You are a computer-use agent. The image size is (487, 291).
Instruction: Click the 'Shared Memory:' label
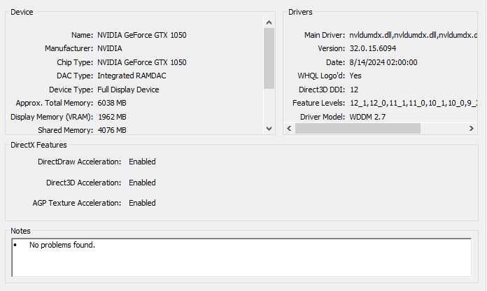[x=65, y=130]
